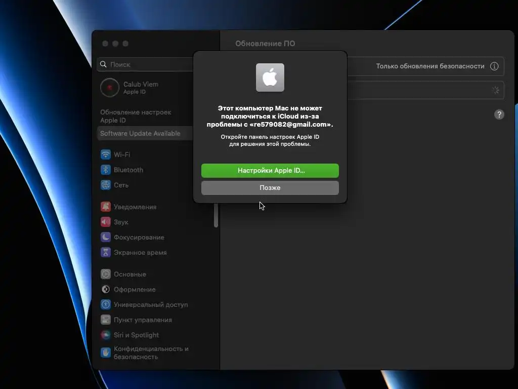Open the Универсальный доступ accessibility icon
518x389 pixels.
pyautogui.click(x=106, y=304)
